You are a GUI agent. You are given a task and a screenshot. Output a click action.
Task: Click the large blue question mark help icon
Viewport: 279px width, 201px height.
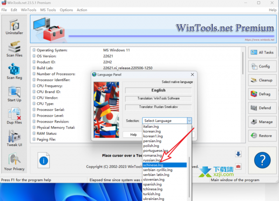[262, 160]
